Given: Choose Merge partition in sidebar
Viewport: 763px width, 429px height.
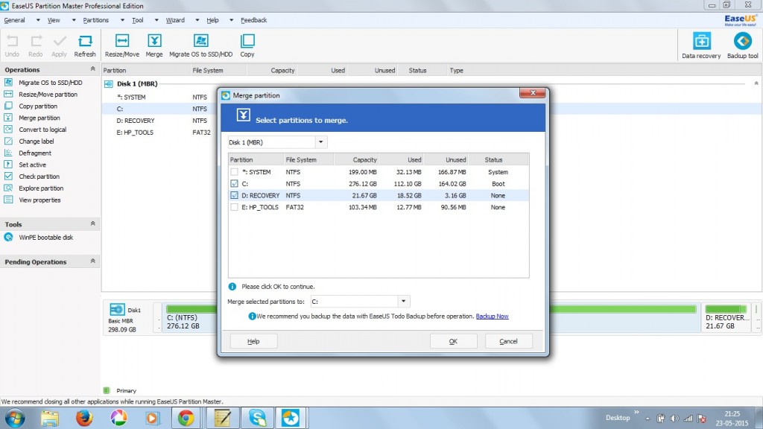Looking at the screenshot, I should pos(39,118).
